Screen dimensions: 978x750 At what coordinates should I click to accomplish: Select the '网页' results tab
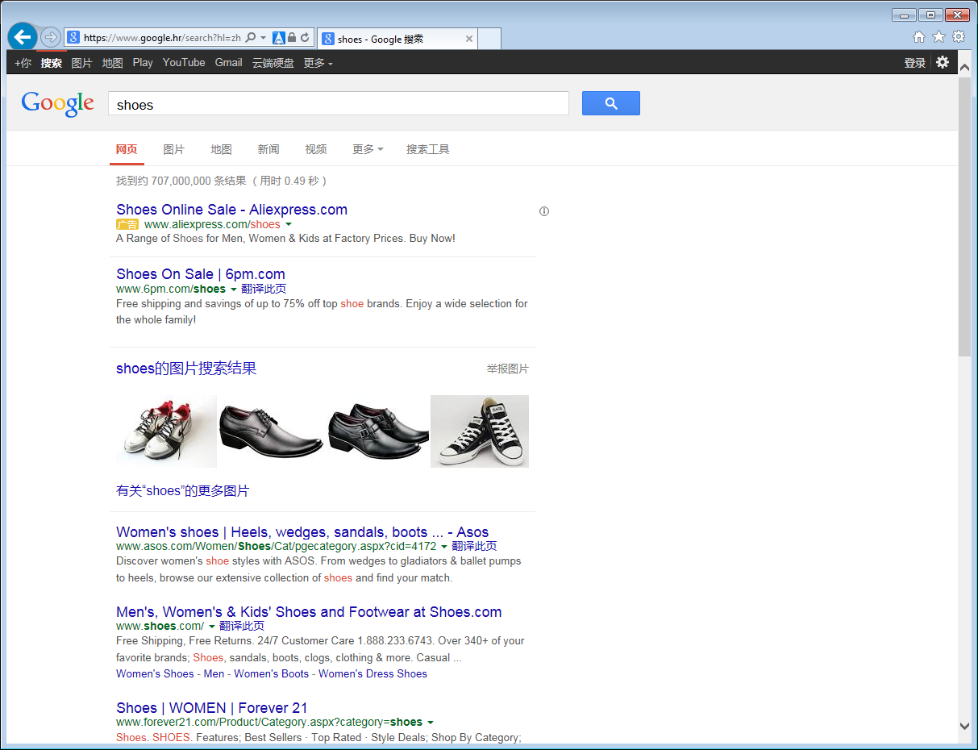(127, 149)
